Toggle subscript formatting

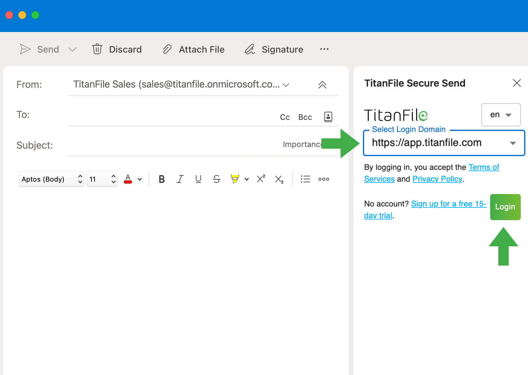[x=279, y=179]
